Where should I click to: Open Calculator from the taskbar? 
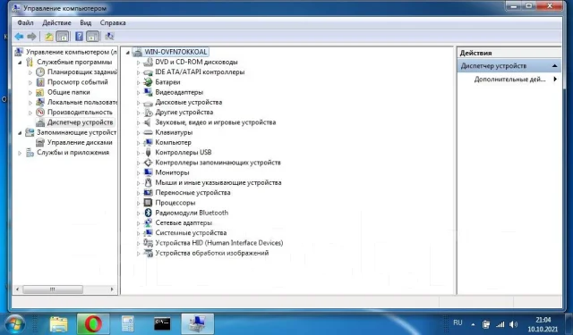tap(127, 324)
